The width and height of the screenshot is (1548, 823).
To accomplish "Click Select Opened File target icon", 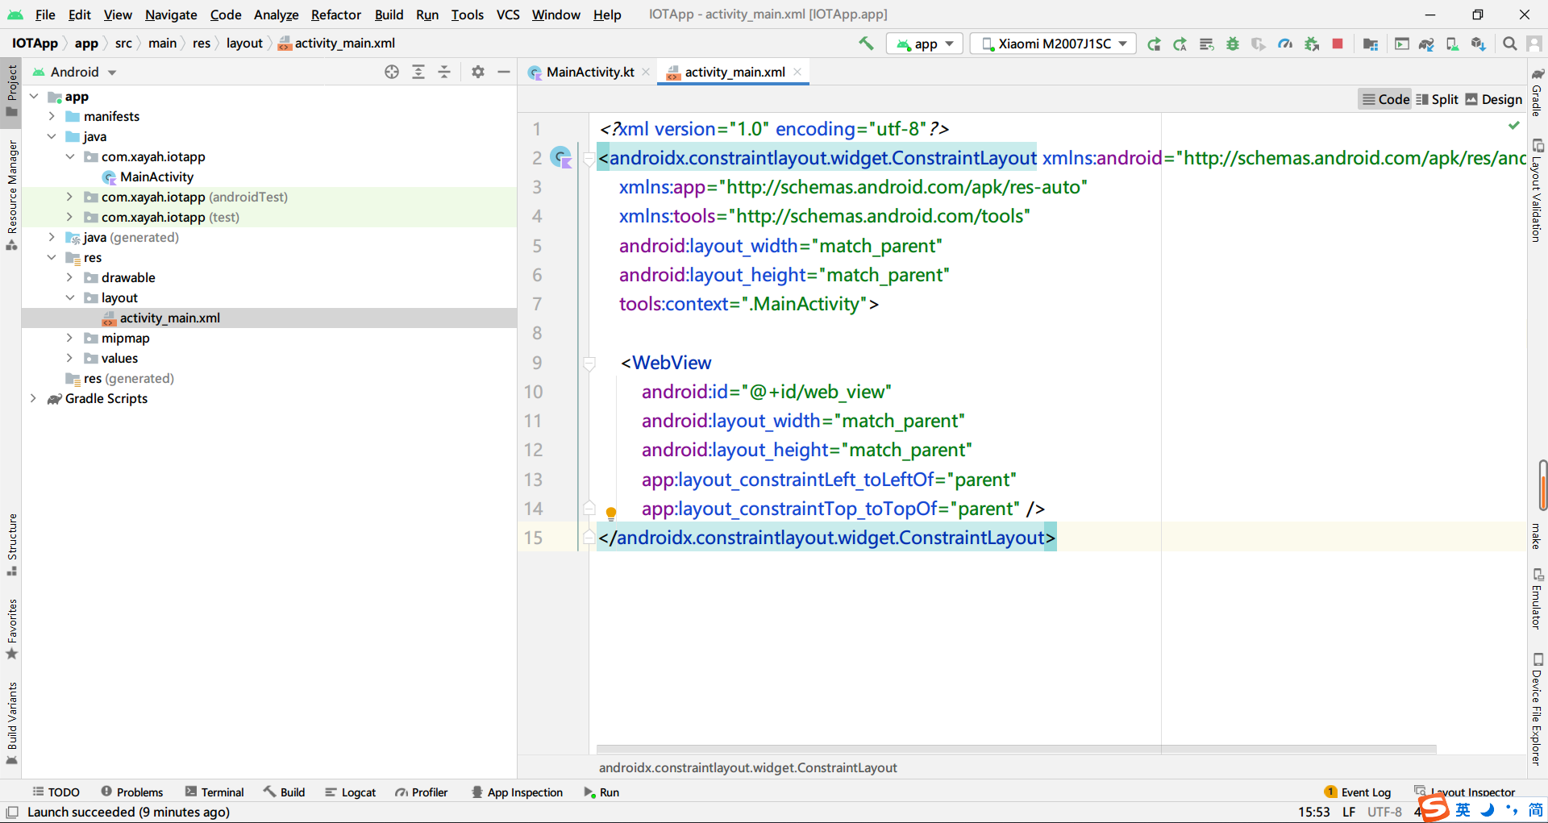I will pos(392,72).
